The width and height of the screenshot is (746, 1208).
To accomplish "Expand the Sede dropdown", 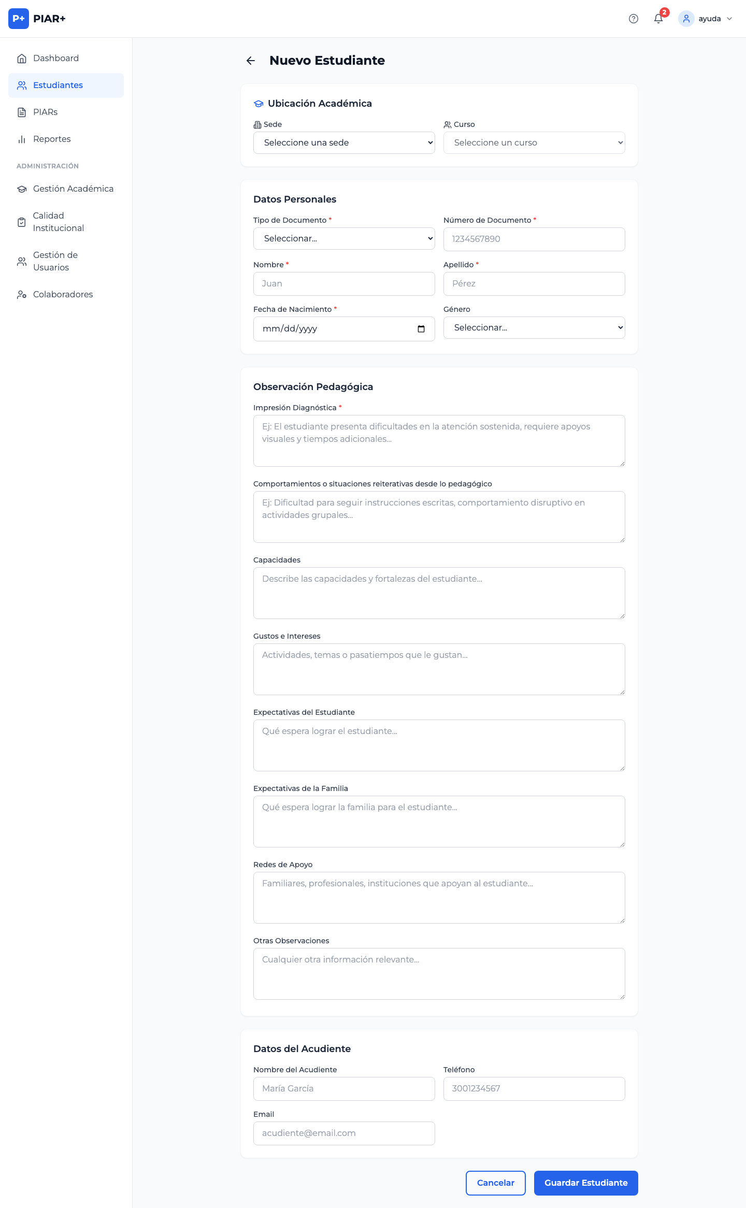I will tap(344, 143).
